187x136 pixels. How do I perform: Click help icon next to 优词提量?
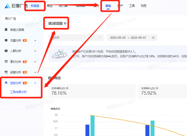(65, 23)
